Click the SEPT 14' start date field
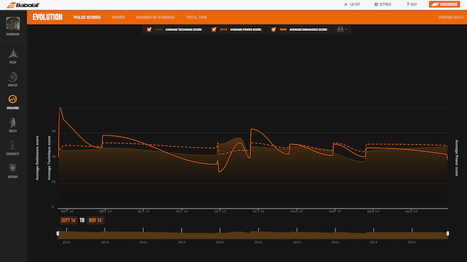The image size is (467, 262). coord(68,220)
